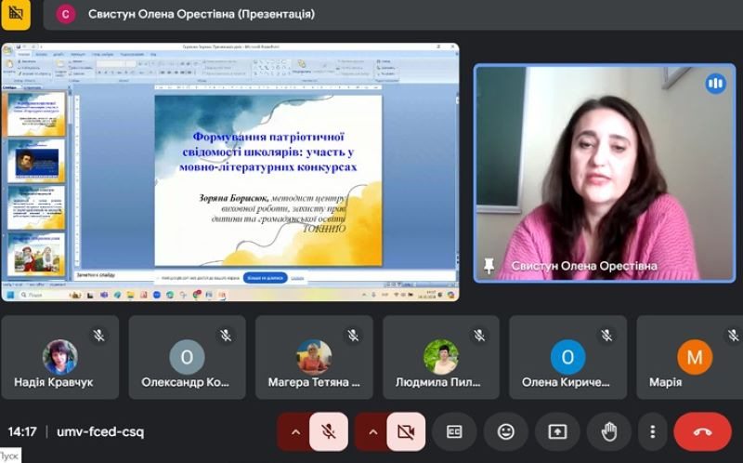Close the slide panel with X button
Image resolution: width=743 pixels, height=463 pixels.
69,87
